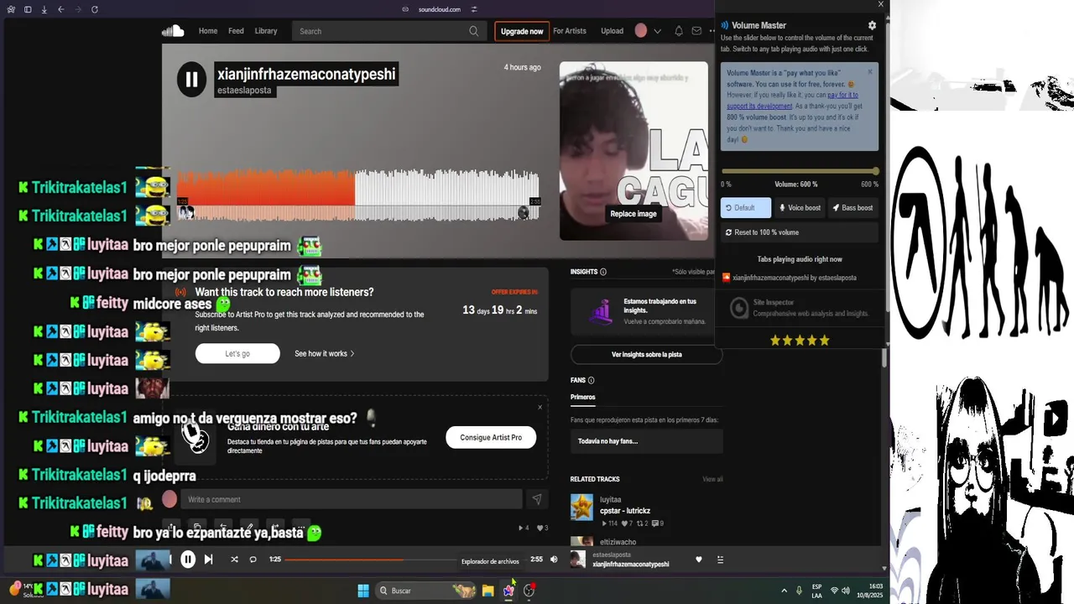The height and width of the screenshot is (604, 1074).
Task: Open the estaeslaposta artist link under title
Action: pyautogui.click(x=244, y=90)
